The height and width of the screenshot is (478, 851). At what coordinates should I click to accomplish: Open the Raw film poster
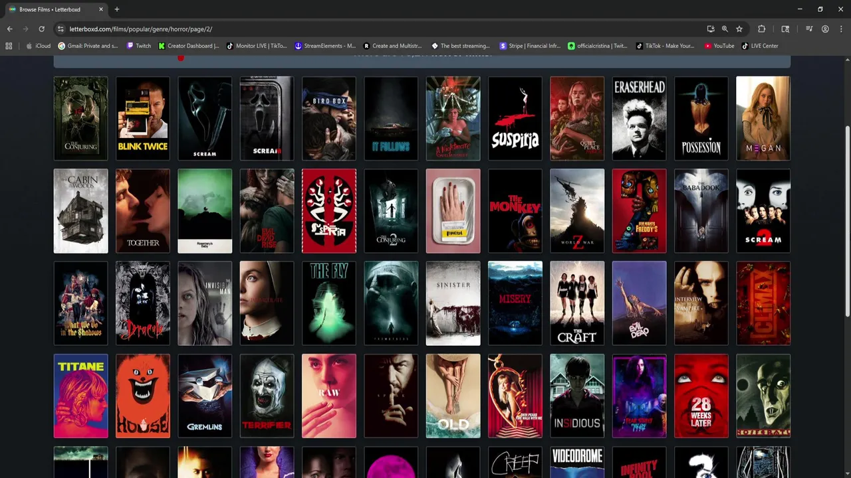(x=329, y=396)
